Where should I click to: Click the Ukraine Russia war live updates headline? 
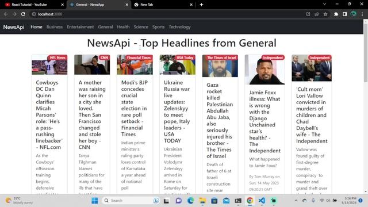point(177,112)
